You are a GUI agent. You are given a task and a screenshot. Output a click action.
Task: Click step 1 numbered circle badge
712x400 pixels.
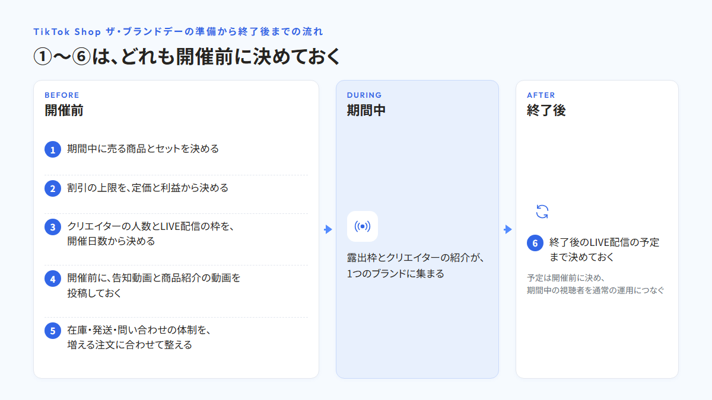pyautogui.click(x=53, y=150)
